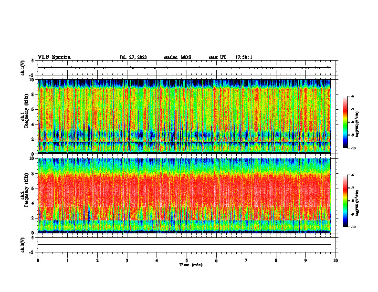Click time axis tick label "3"
Screen dimensions: 378x292
click(x=127, y=261)
